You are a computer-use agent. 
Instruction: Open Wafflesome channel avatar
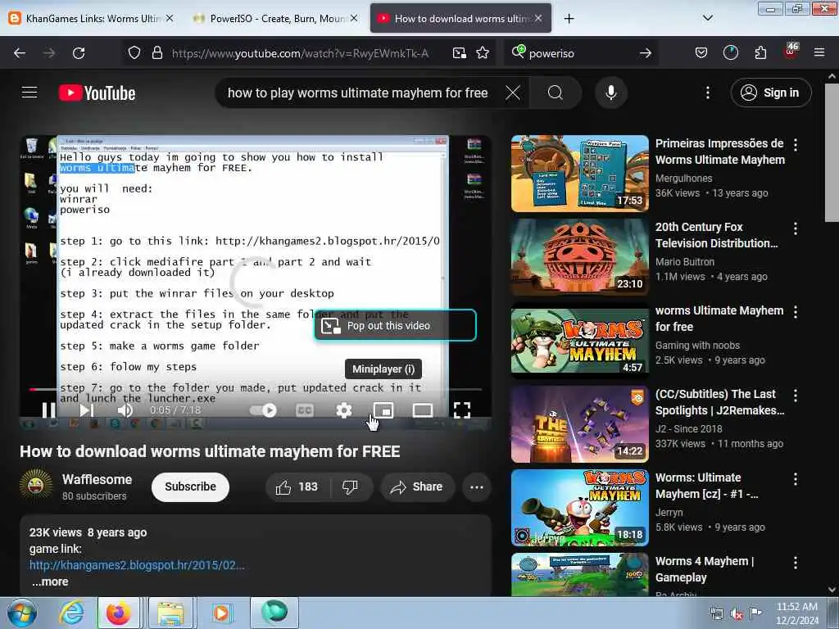(36, 485)
